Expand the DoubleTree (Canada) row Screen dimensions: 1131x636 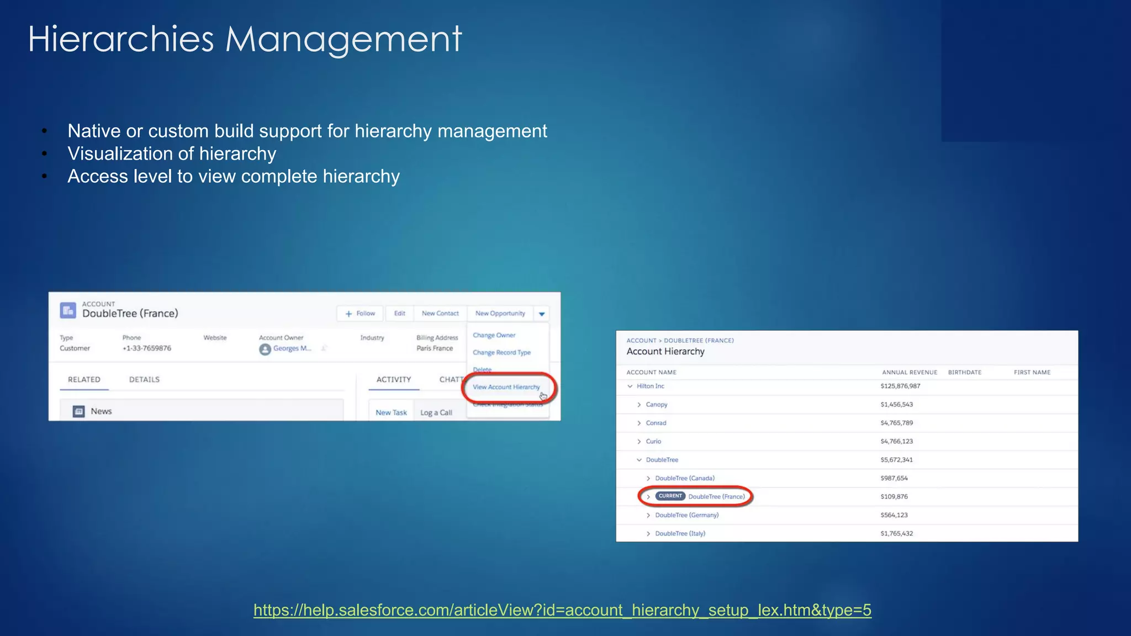648,478
